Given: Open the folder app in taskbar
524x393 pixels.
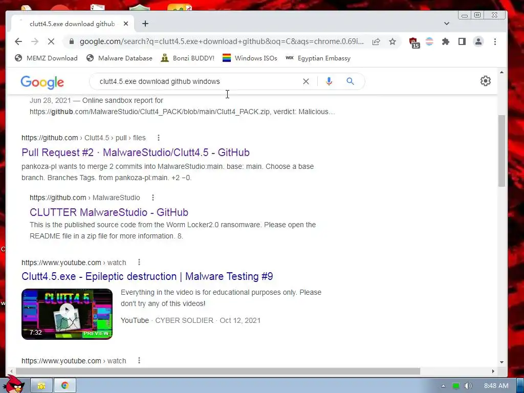Looking at the screenshot, I should tap(41, 386).
